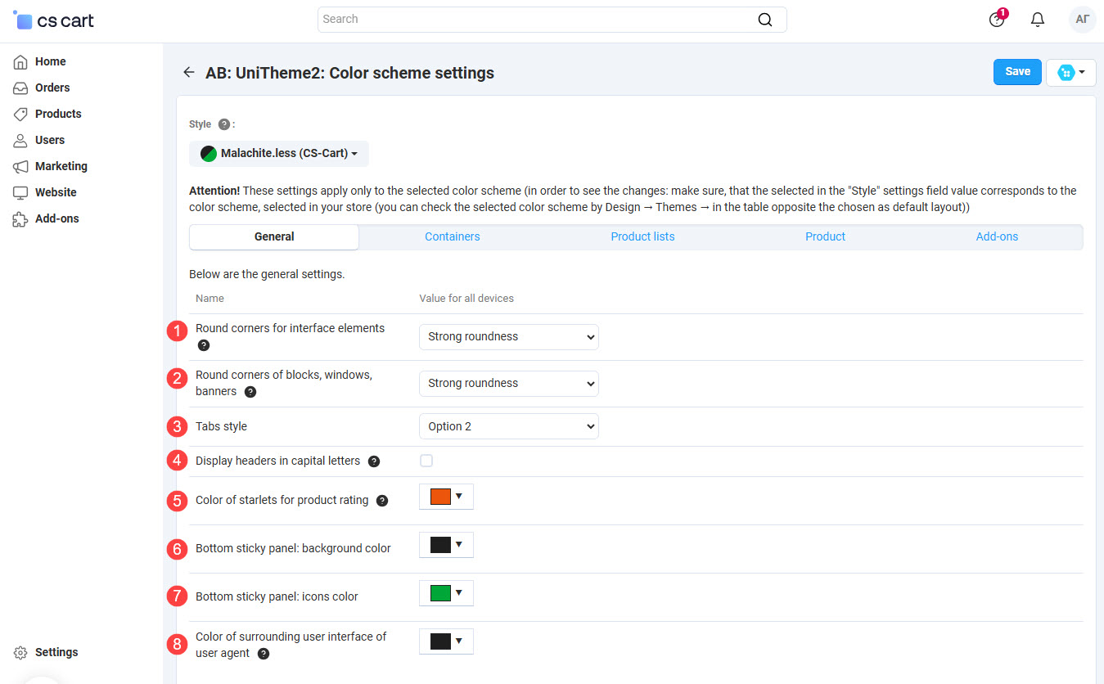Open the help center notification icon
The image size is (1104, 684).
[997, 20]
